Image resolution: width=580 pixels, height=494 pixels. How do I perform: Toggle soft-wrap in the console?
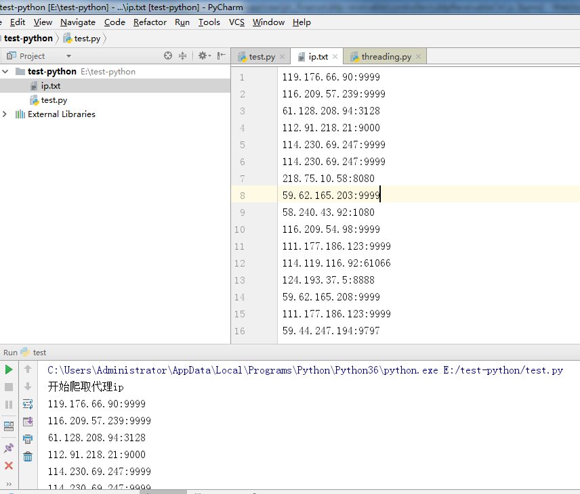point(27,405)
